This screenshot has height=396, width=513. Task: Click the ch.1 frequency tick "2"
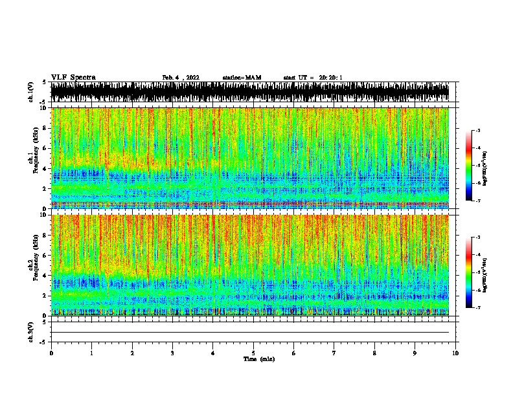(x=45, y=188)
